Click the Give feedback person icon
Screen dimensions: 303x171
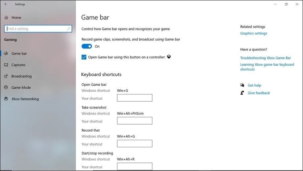[x=242, y=93]
